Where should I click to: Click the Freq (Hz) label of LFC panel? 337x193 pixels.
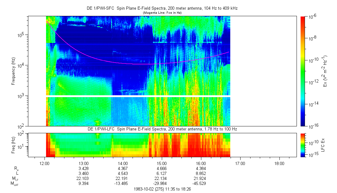coord(13,145)
